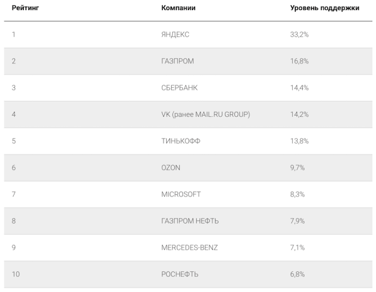Click the MERCEDES-BENZ company name
This screenshot has width=376, height=292.
click(191, 247)
